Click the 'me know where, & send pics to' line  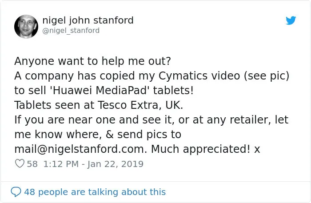98,135
